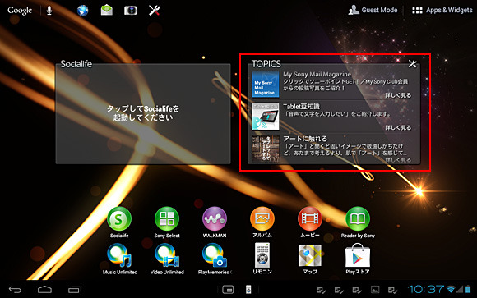Open the Apps & Widgets drawer
This screenshot has height=298, width=477.
[442, 10]
